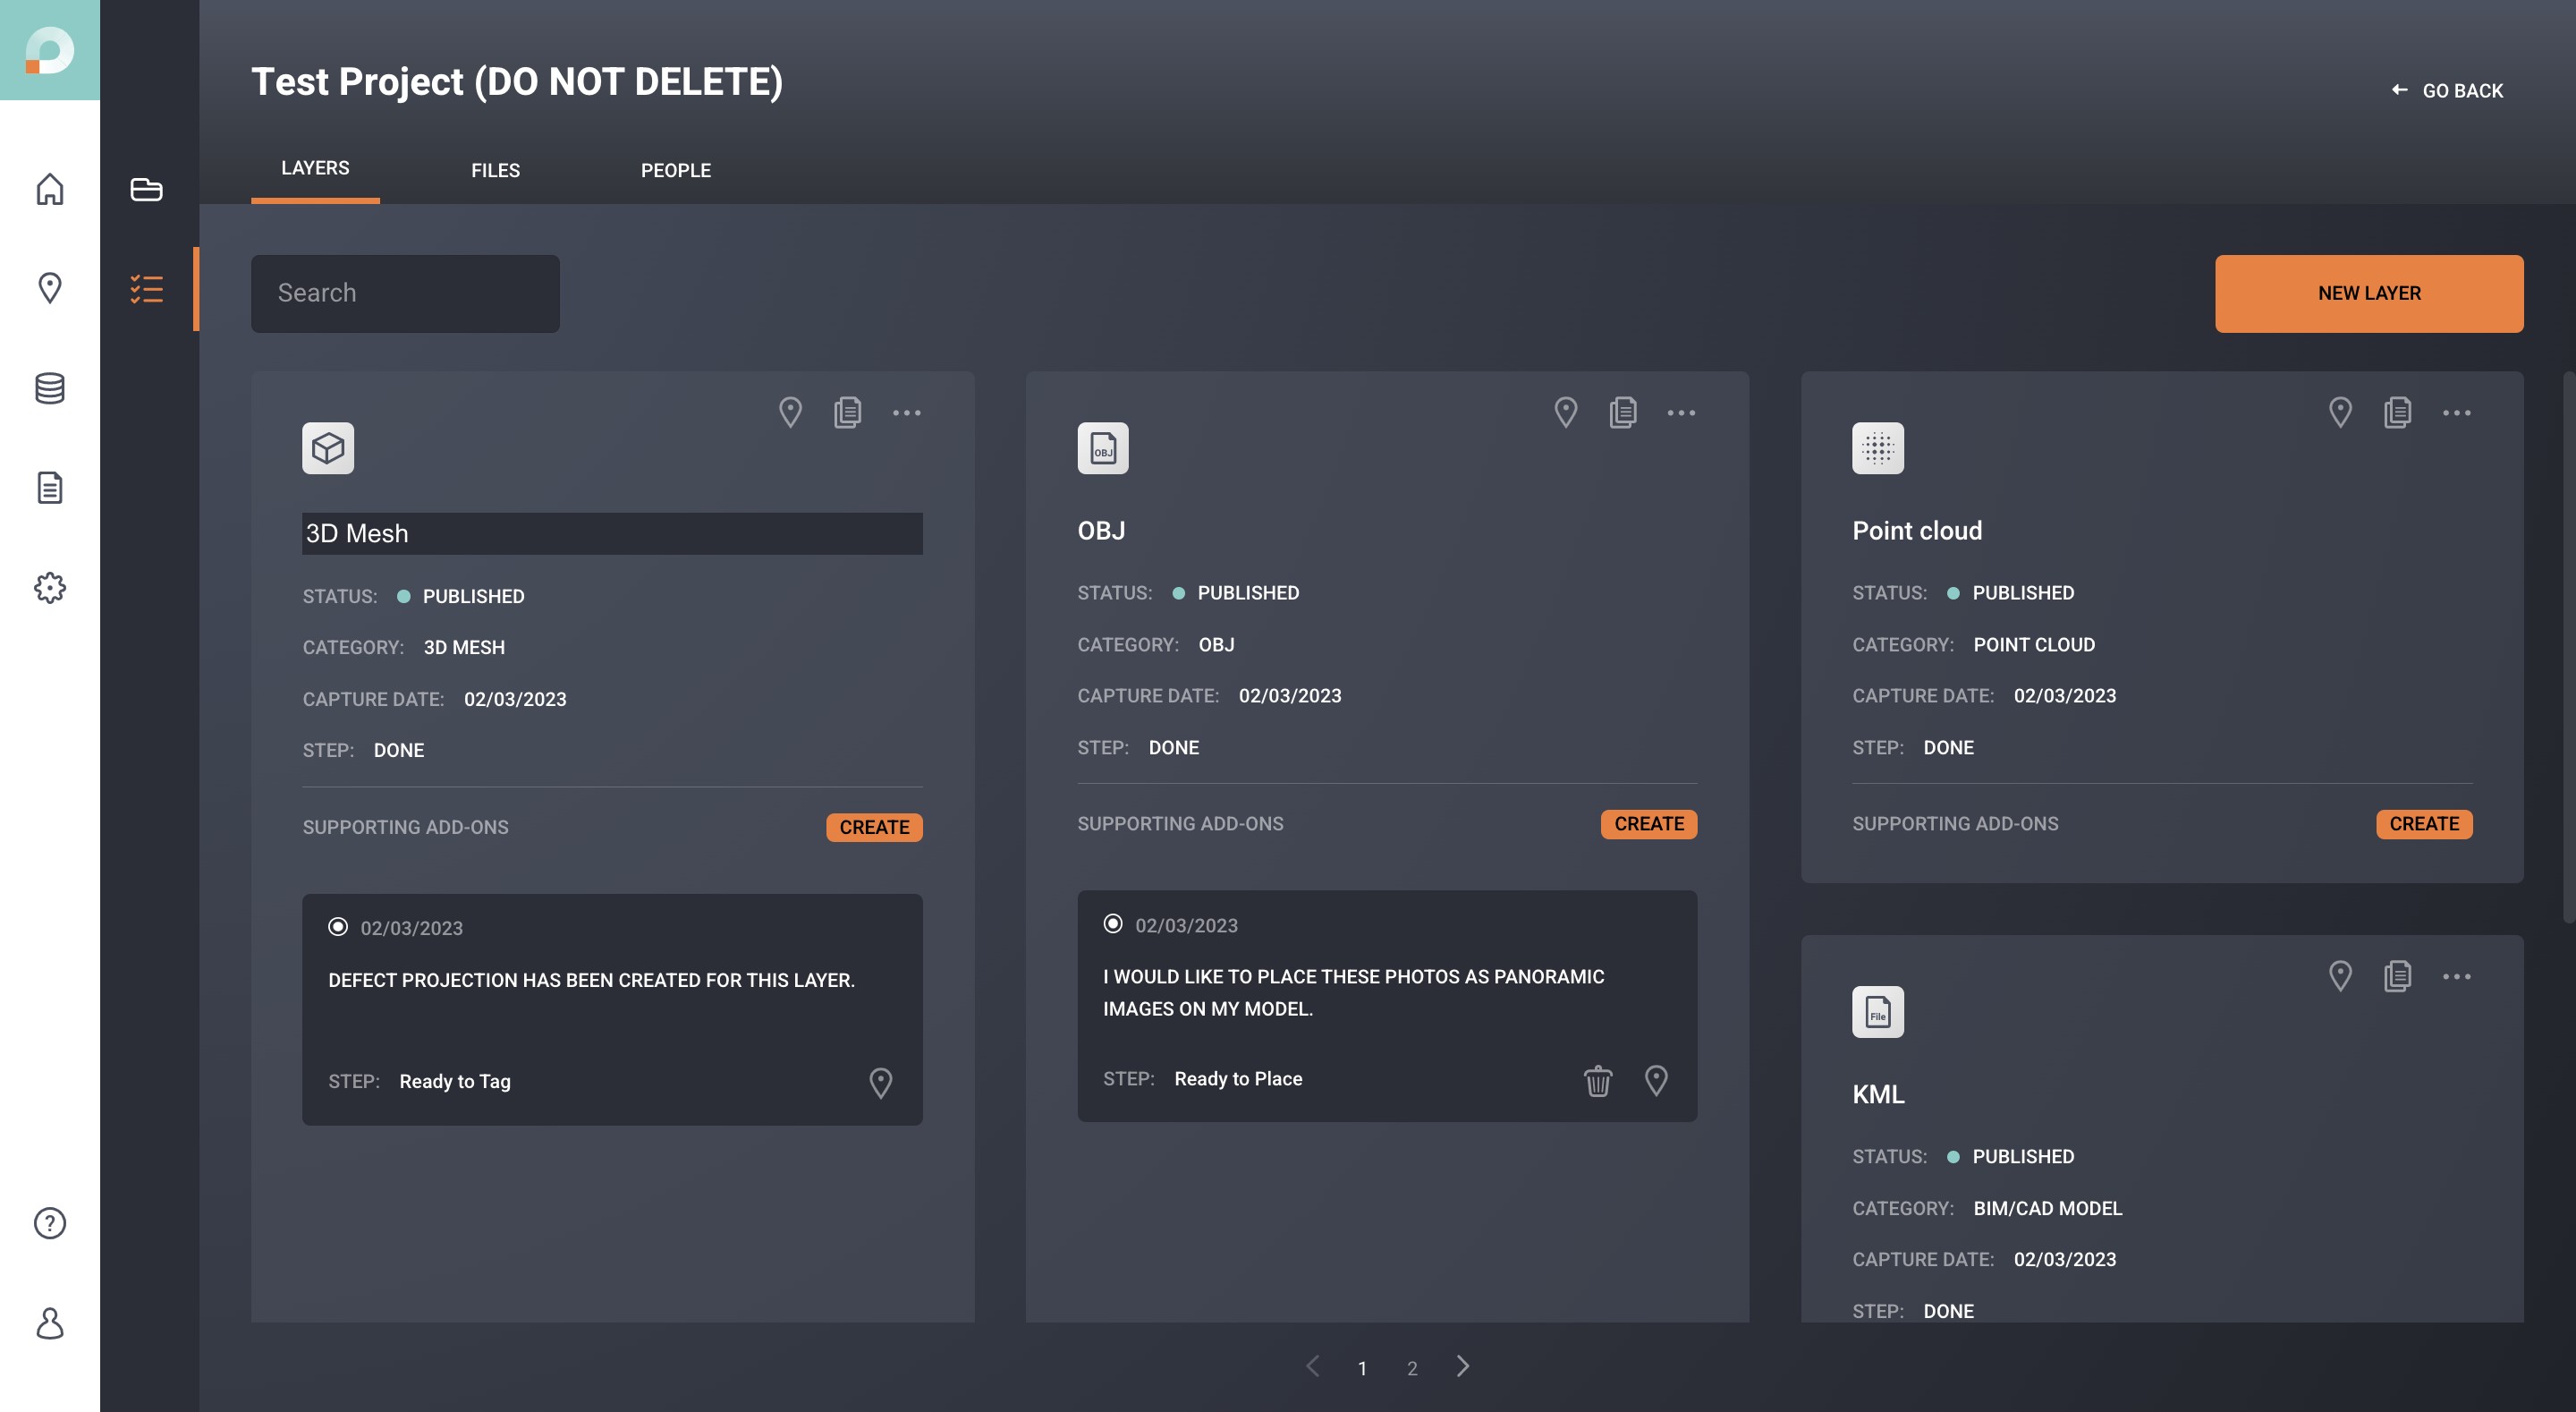The height and width of the screenshot is (1412, 2576).
Task: Click the help question mark icon
Action: click(x=49, y=1223)
